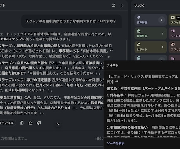Viewport: 180px width, 149px height.
Task: Open citation 1 after 正式に取得承認となります
Action: coord(49,90)
